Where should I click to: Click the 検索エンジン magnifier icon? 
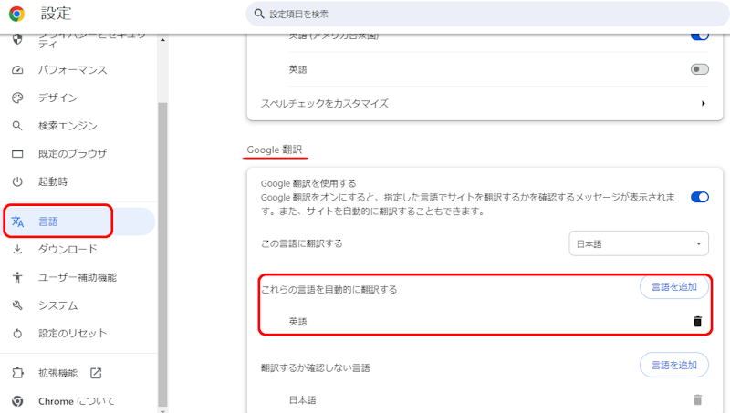17,126
